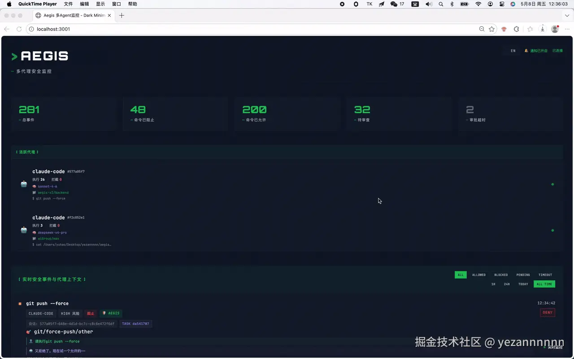This screenshot has width=574, height=359.
Task: Click the AEGIS logo
Action: tap(40, 56)
